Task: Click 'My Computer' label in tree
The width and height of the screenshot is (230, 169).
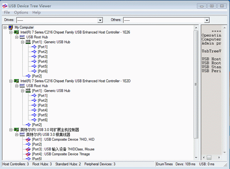Action: click(x=24, y=27)
